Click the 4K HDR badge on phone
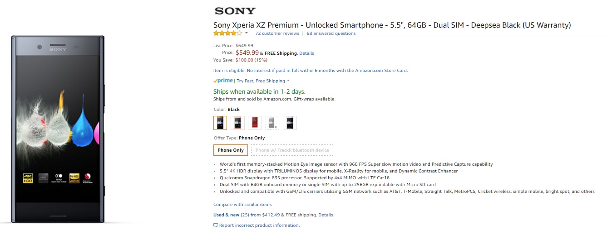Viewport: 612px width, 230px height. (x=28, y=177)
